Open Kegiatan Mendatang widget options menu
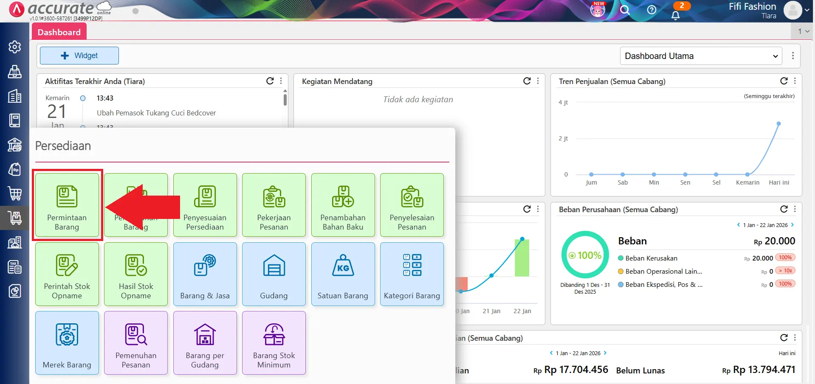Viewport: 815px width, 384px height. [538, 81]
